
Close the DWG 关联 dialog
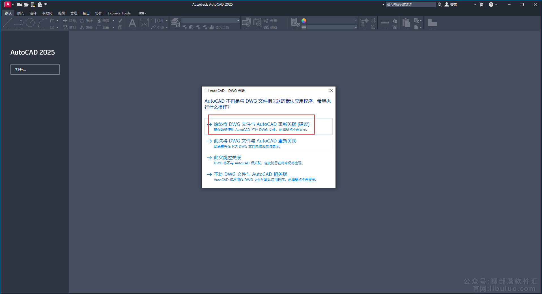[331, 90]
